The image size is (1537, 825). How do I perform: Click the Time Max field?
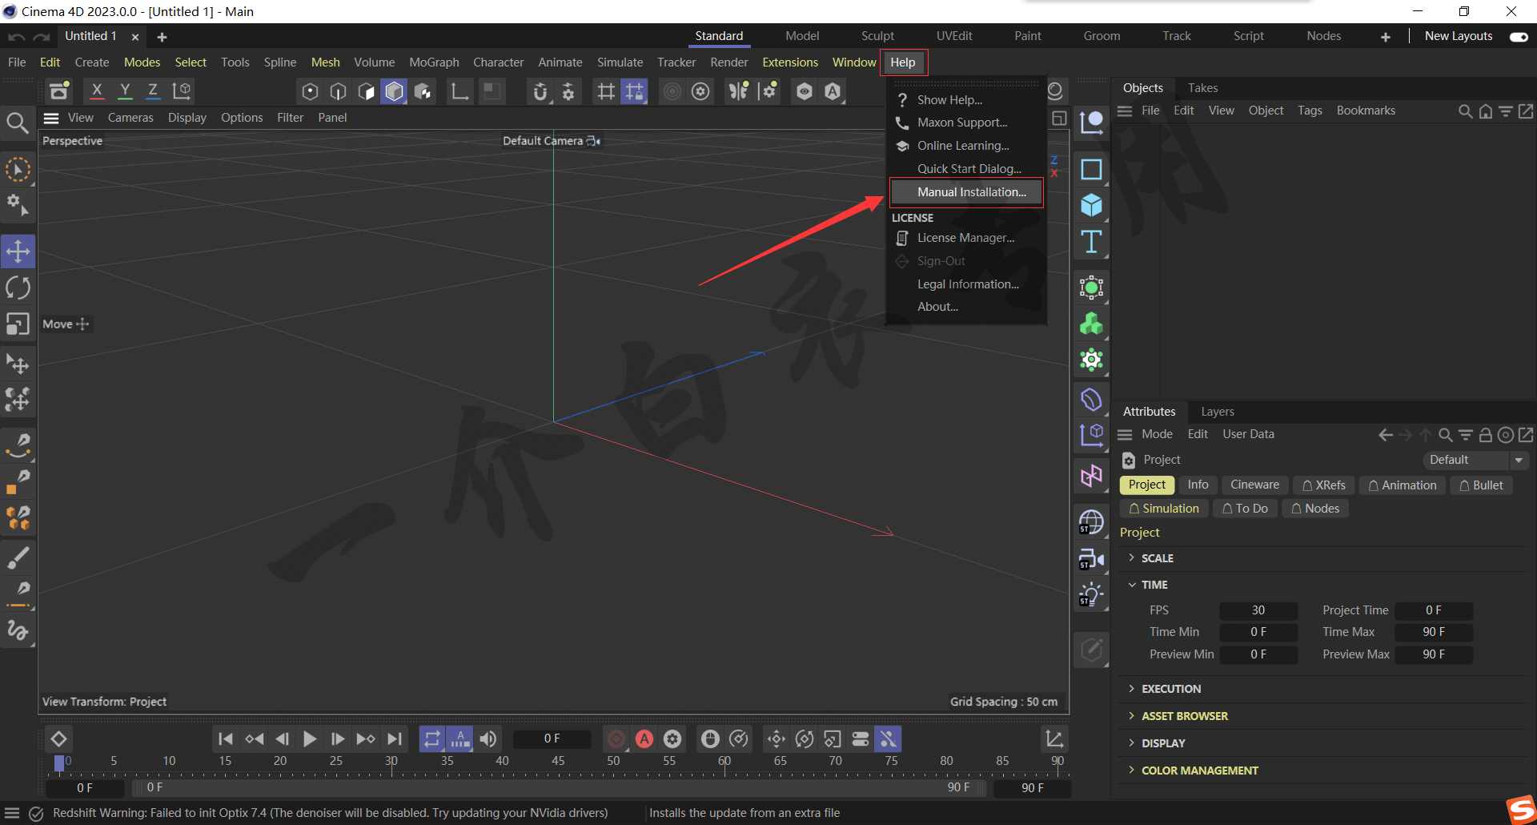coord(1433,632)
